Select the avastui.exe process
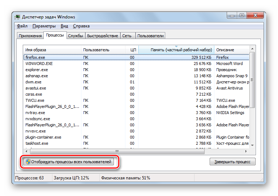Viewport: 278px width, 196px height. tap(136, 88)
